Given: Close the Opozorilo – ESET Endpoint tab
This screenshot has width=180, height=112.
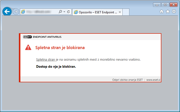Looking at the screenshot, I should point(120,12).
